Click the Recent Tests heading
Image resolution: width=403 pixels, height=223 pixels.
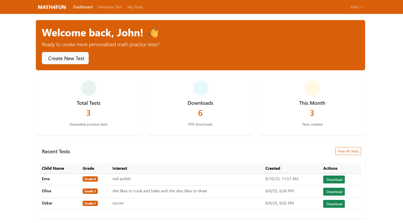(x=56, y=152)
